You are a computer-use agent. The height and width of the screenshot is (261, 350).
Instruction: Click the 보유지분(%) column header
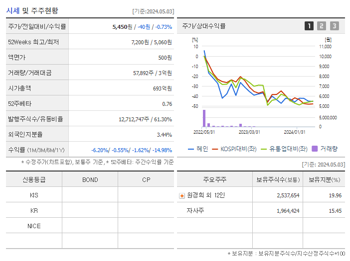tap(324, 179)
